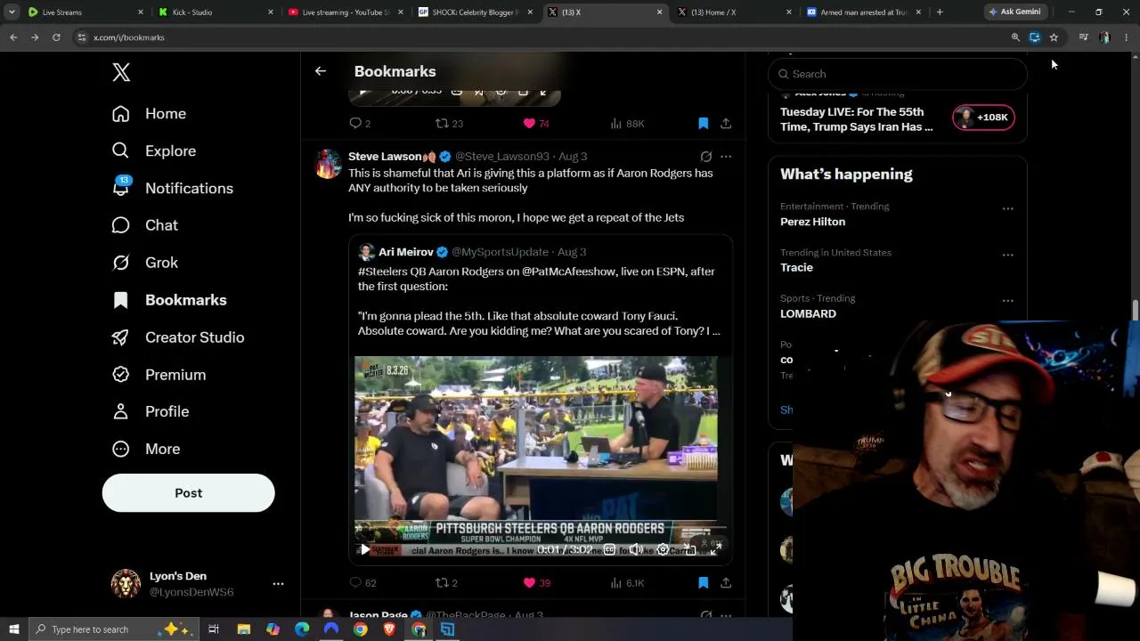This screenshot has height=641, width=1140.
Task: Unlike Steve Lawson's post with 39 likes
Action: click(x=536, y=583)
